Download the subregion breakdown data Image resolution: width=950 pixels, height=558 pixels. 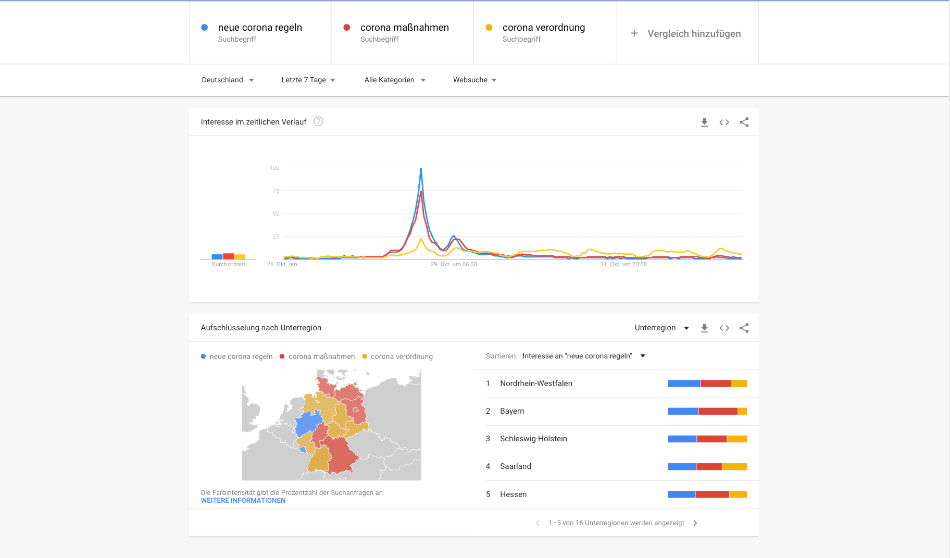pyautogui.click(x=704, y=328)
